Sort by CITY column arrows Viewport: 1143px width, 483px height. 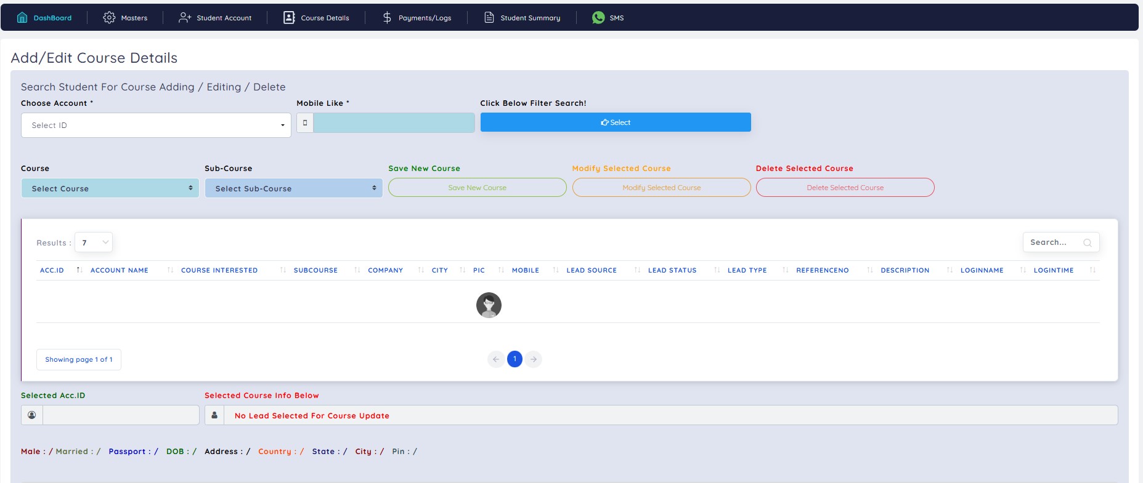463,270
